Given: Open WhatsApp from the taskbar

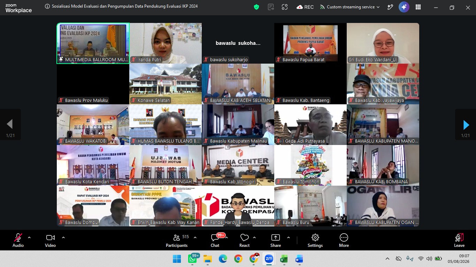Looking at the screenshot, I should (192, 259).
